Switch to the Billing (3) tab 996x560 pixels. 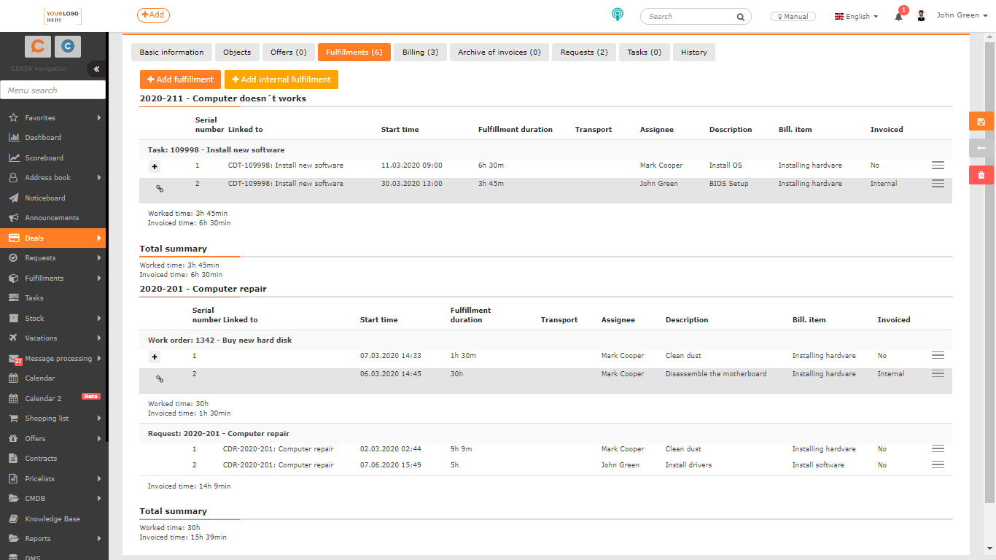pyautogui.click(x=421, y=52)
